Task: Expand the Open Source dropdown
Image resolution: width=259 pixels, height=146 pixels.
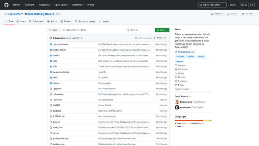Action: click(62, 5)
